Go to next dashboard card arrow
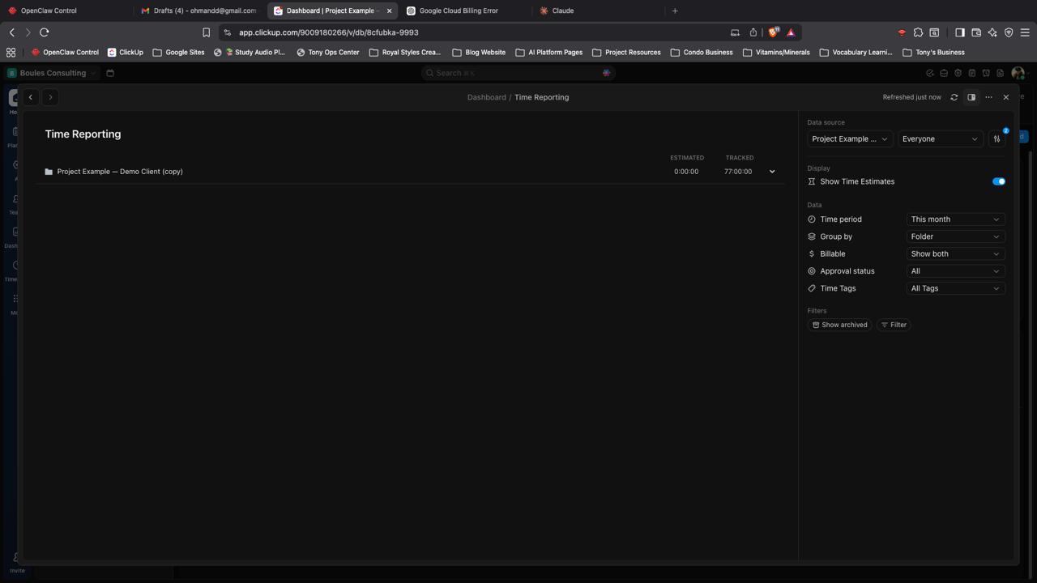 [x=50, y=97]
